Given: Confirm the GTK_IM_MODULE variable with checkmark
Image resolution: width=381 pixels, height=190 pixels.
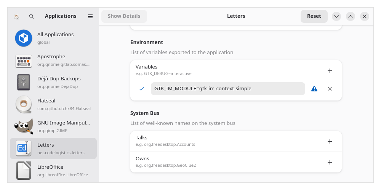Looking at the screenshot, I should click(x=142, y=89).
